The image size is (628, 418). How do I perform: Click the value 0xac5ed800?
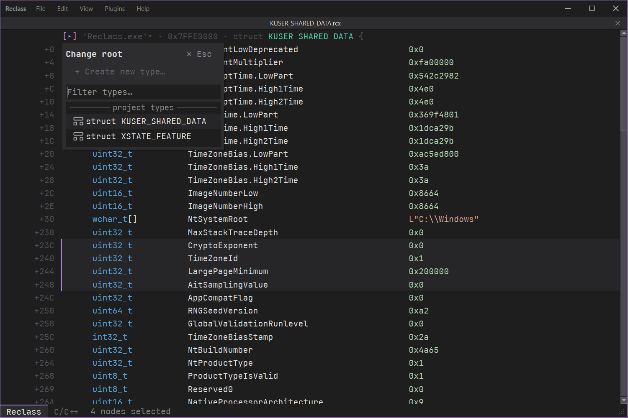point(434,154)
